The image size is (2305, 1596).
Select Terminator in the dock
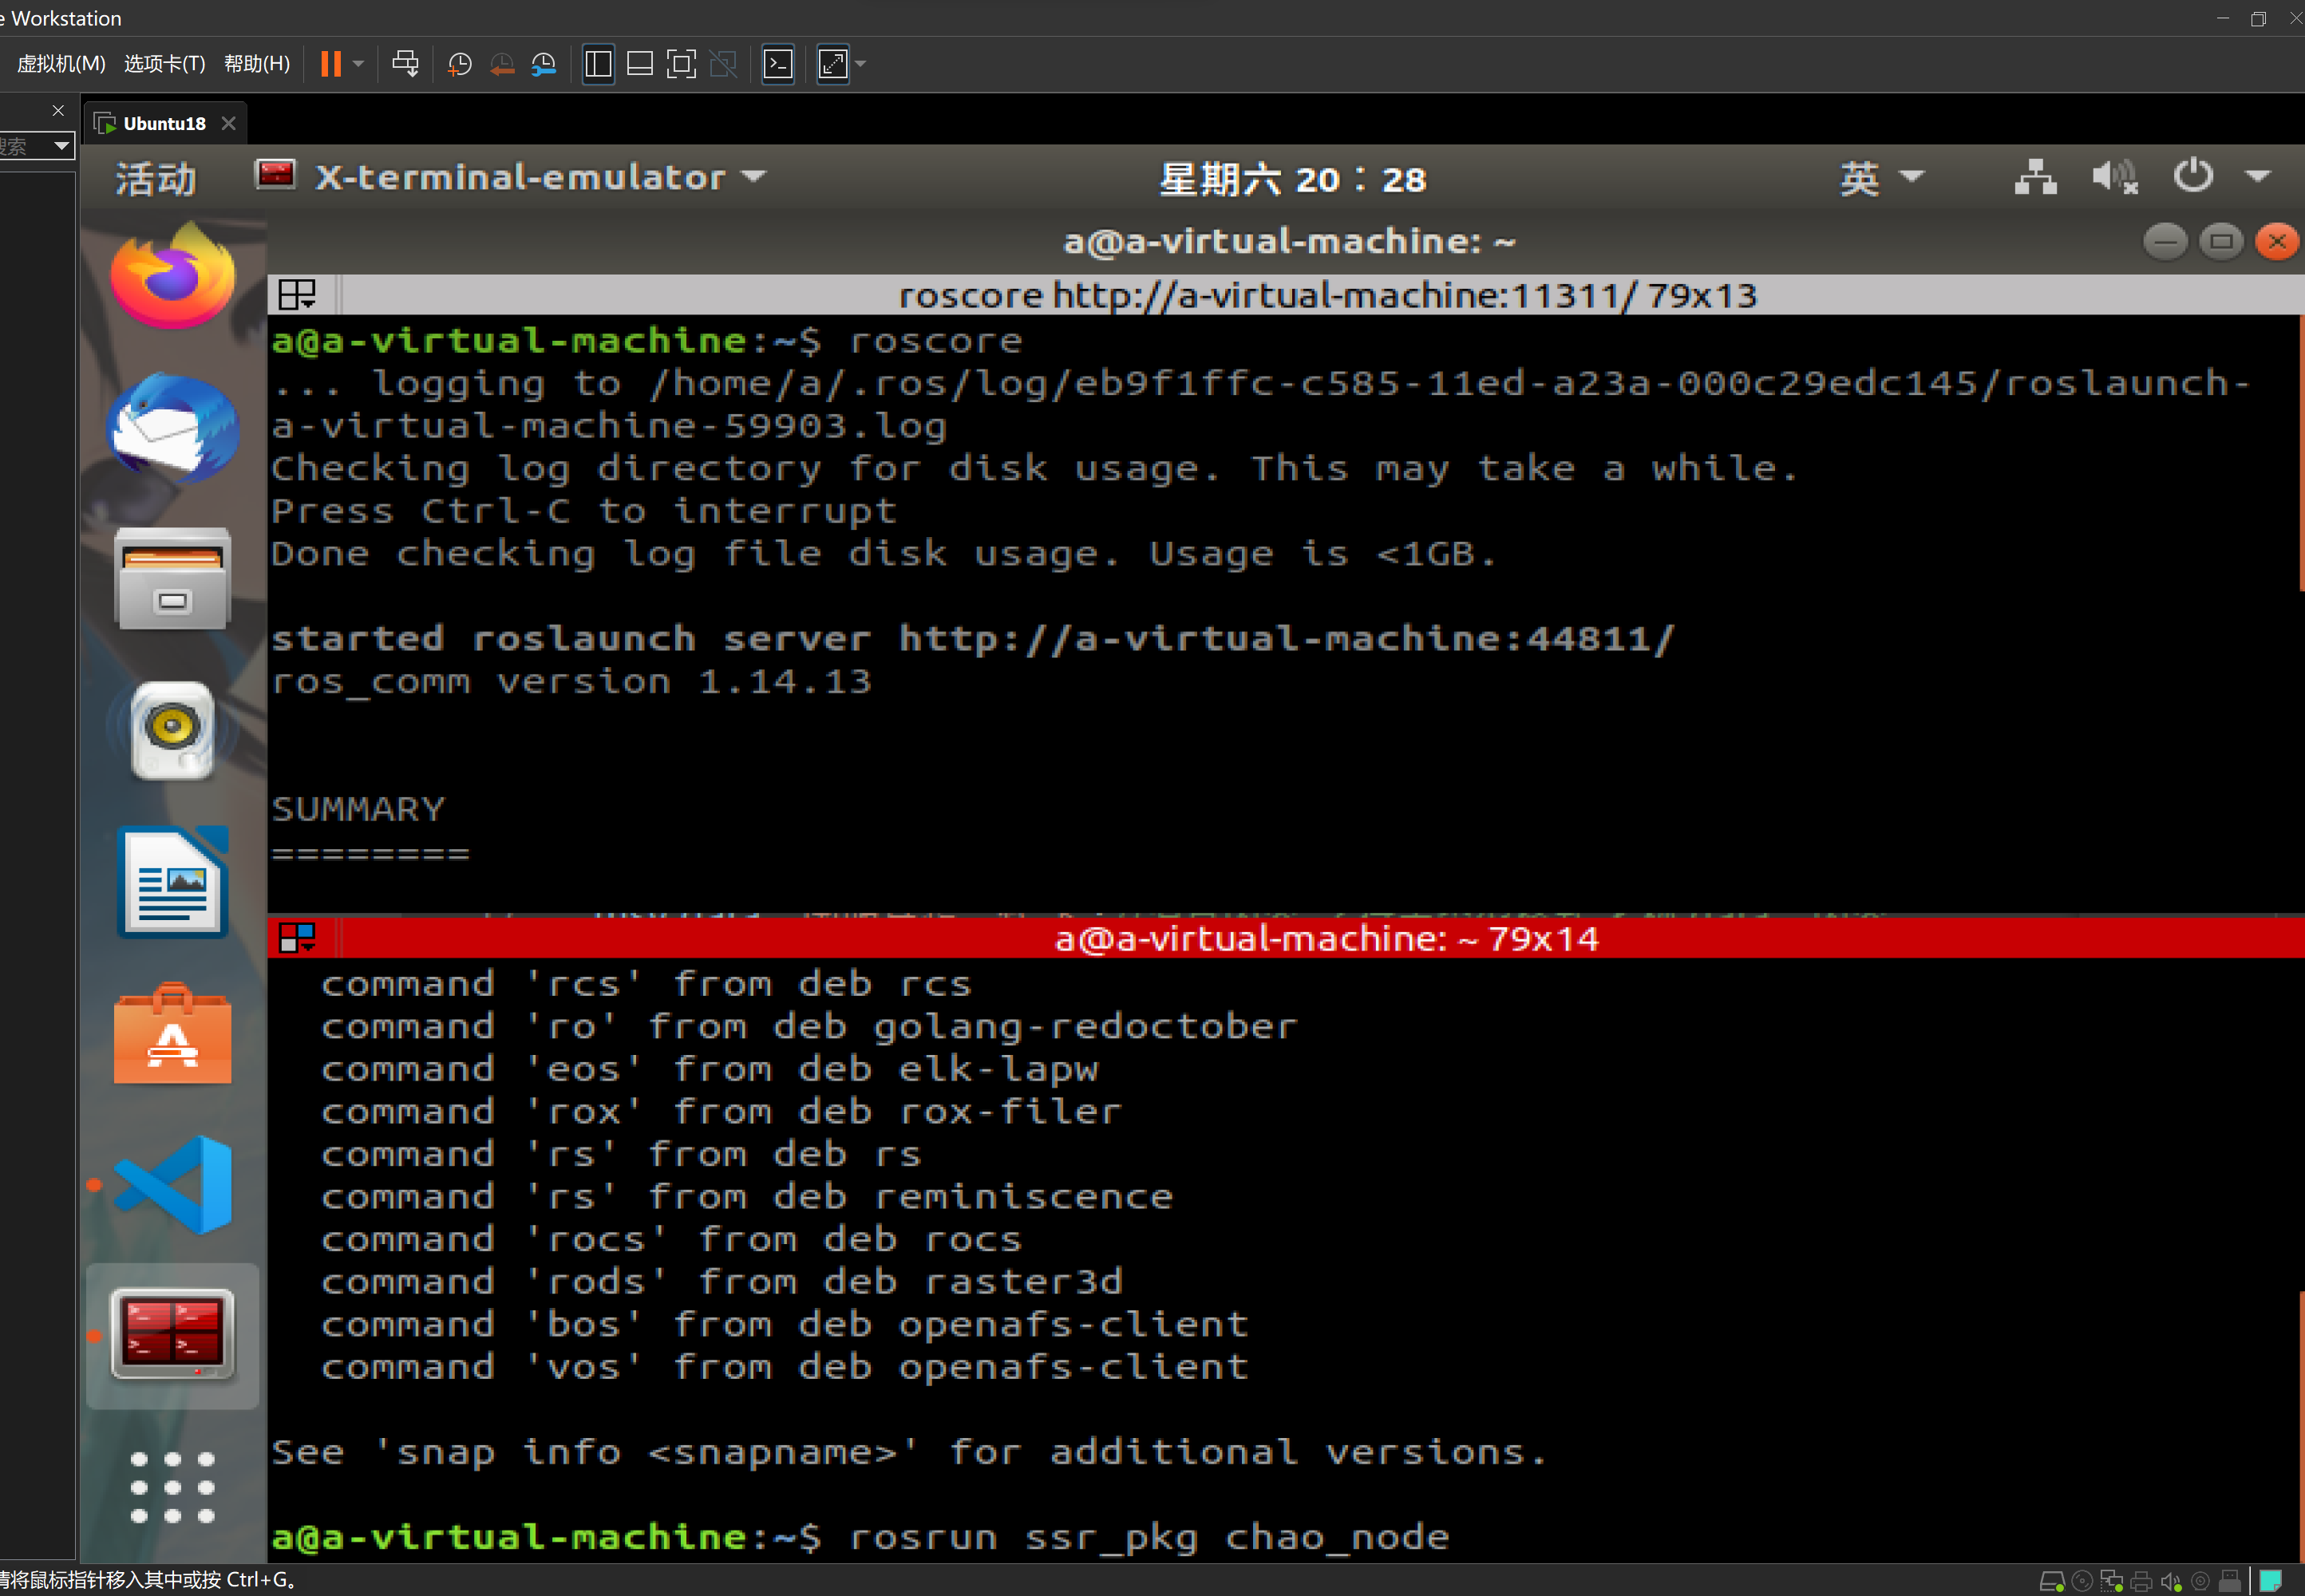172,1334
